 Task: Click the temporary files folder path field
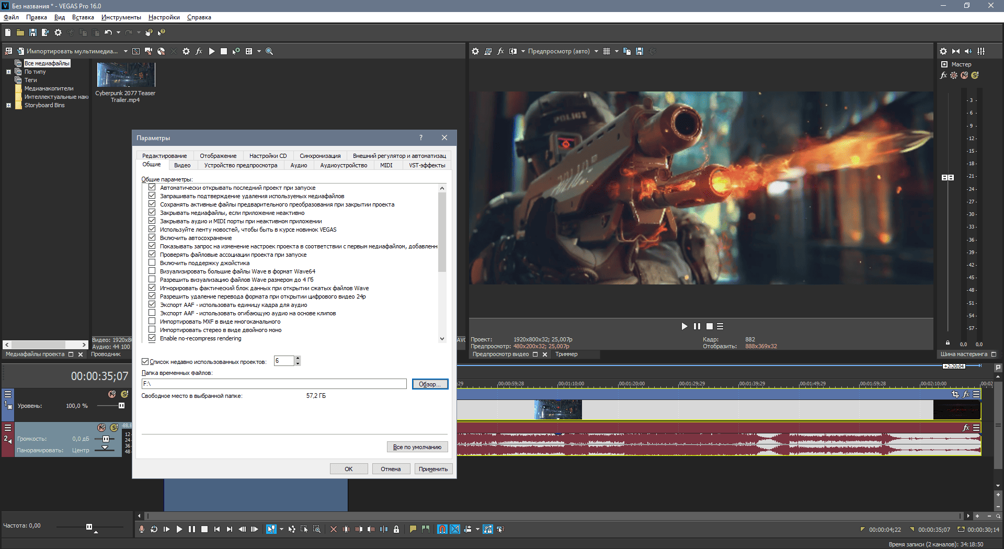[x=273, y=384]
